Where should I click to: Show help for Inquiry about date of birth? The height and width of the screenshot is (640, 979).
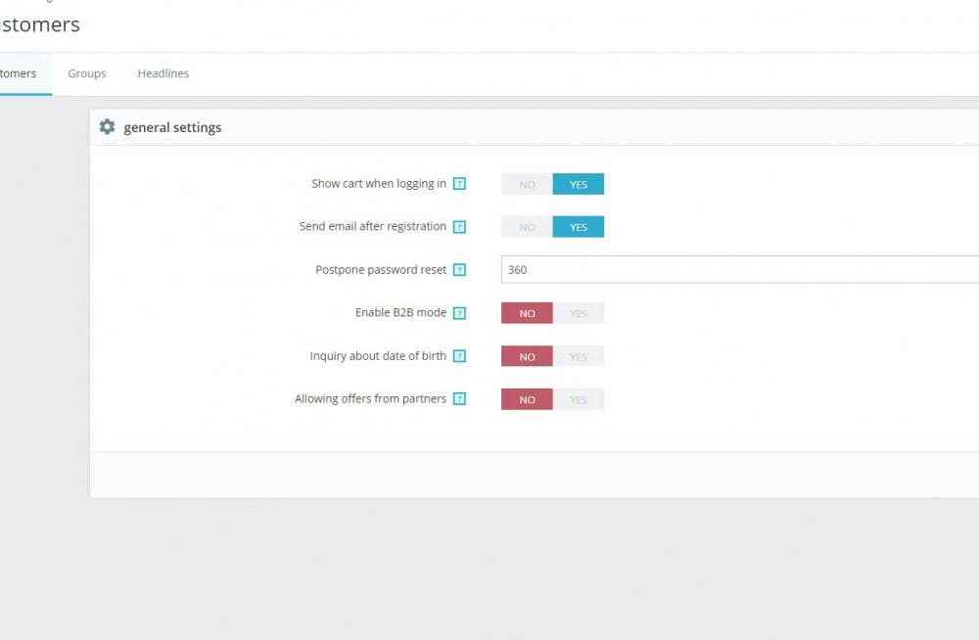click(459, 356)
